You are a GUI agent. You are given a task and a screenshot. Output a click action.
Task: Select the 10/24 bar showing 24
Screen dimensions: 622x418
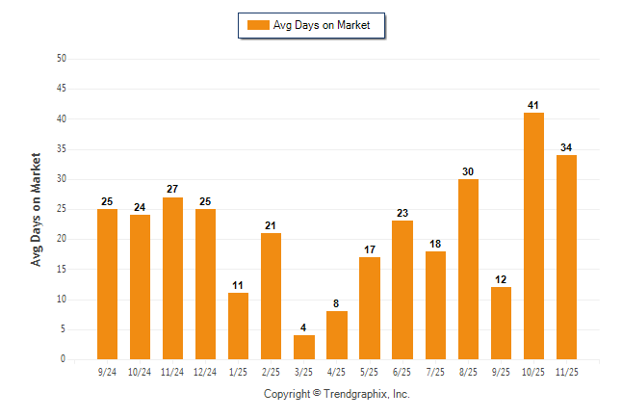pyautogui.click(x=140, y=287)
